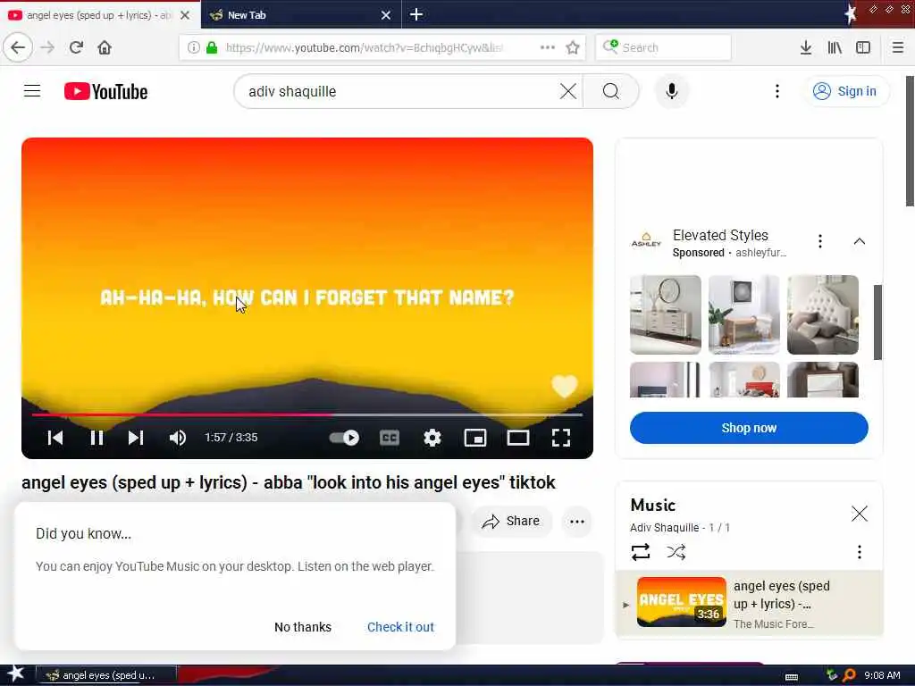The width and height of the screenshot is (915, 686).
Task: Open the bench with plant ad thumbnail
Action: [744, 314]
